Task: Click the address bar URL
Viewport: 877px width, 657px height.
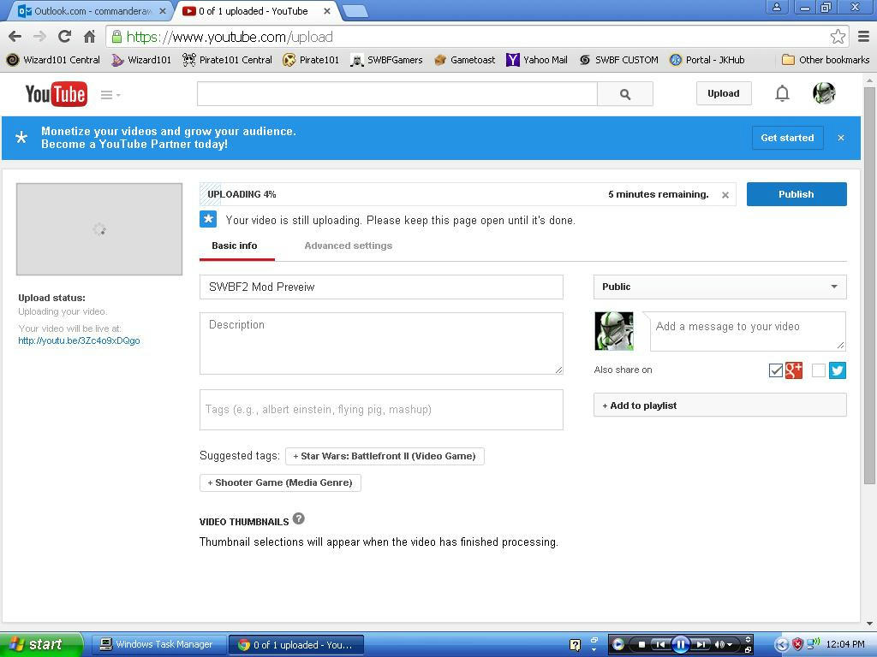Action: [230, 37]
